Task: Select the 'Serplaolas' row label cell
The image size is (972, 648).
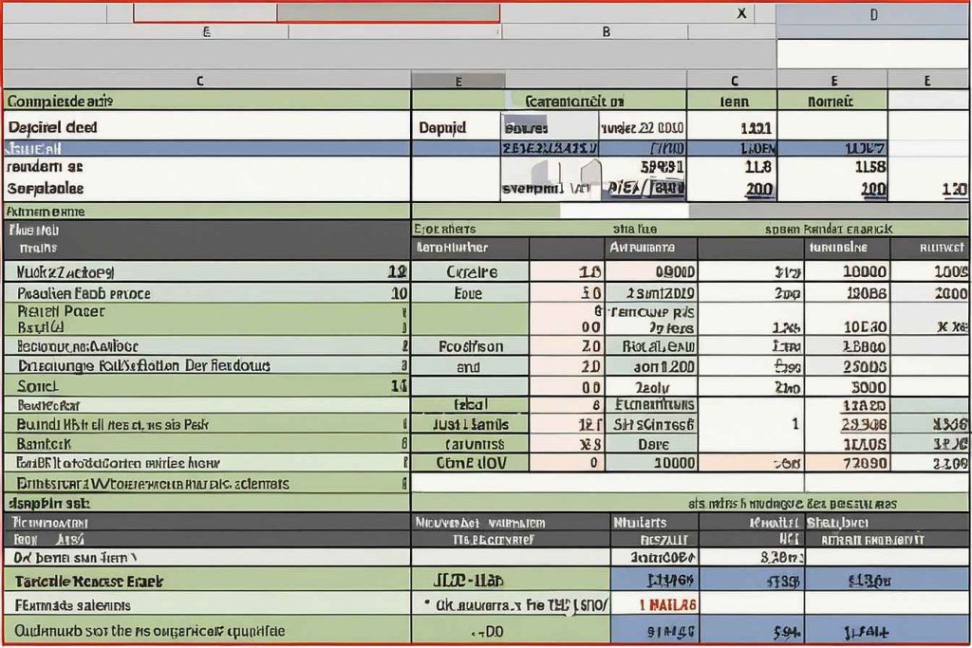Action: (x=47, y=188)
